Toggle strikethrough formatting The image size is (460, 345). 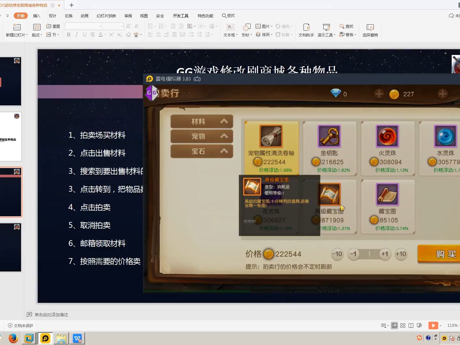(x=92, y=34)
